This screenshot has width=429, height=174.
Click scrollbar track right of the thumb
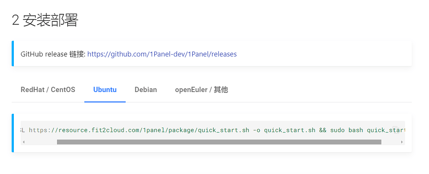390,142
